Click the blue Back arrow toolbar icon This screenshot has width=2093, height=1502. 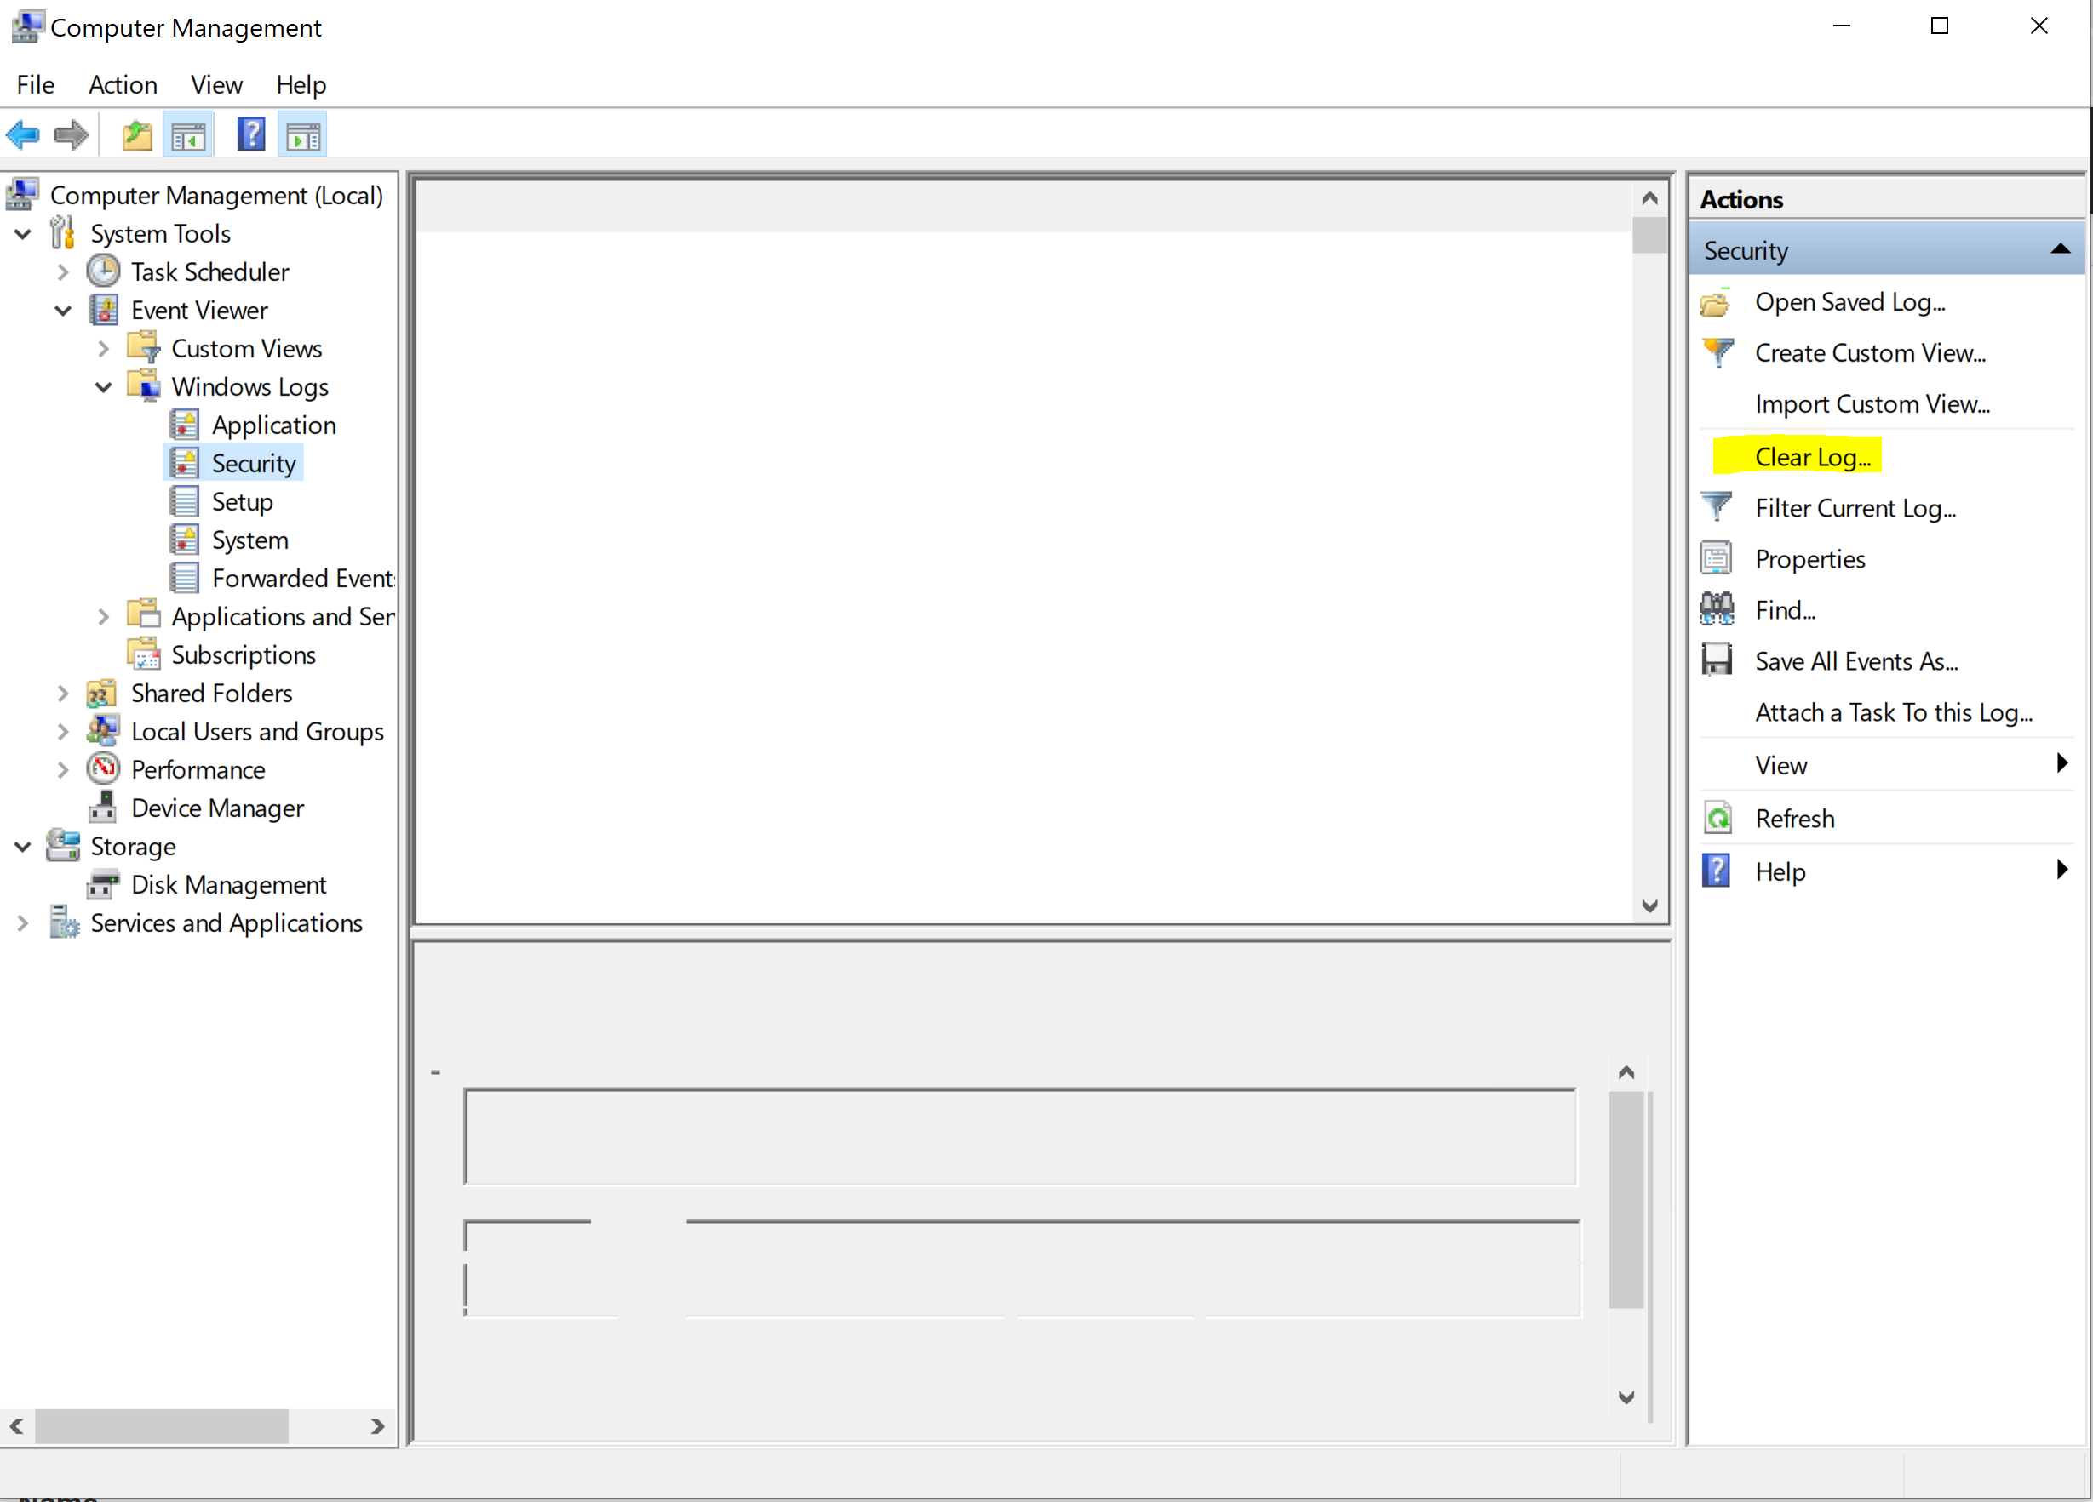(x=23, y=135)
